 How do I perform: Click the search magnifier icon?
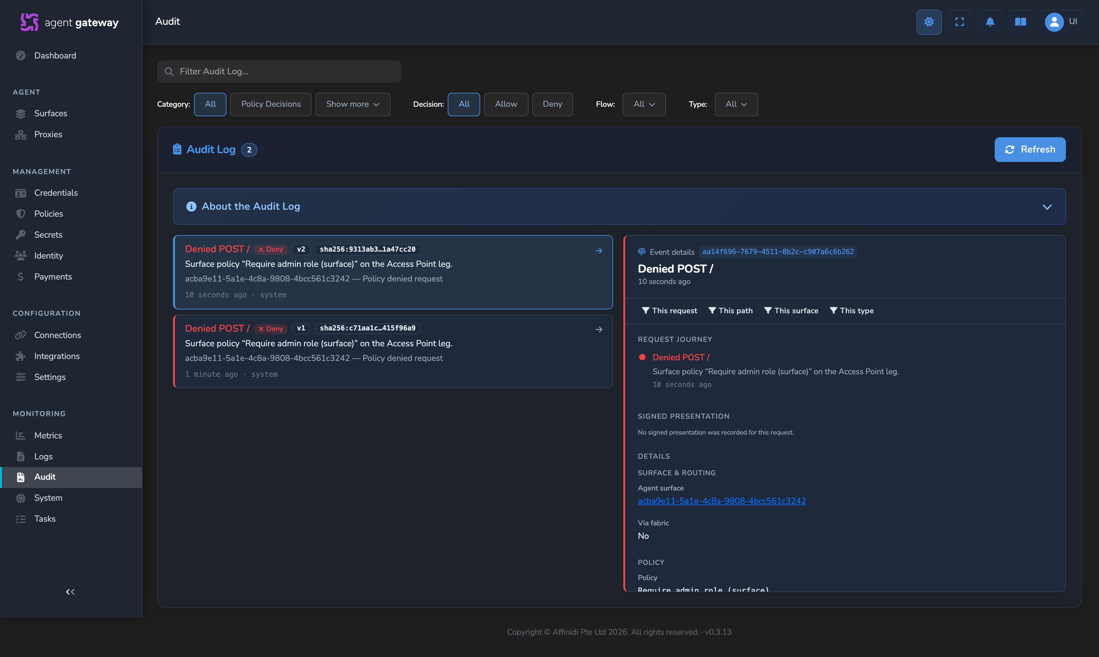pos(169,71)
